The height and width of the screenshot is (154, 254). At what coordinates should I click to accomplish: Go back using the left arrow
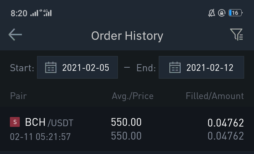pyautogui.click(x=15, y=35)
